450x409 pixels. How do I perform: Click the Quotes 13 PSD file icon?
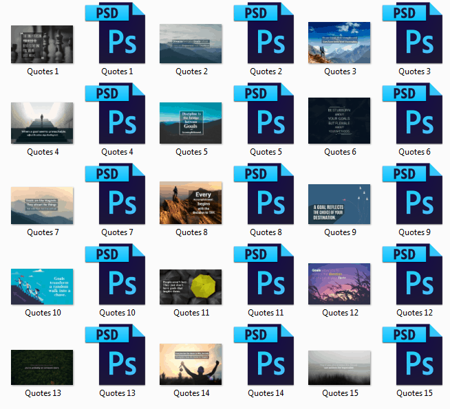[x=117, y=355]
